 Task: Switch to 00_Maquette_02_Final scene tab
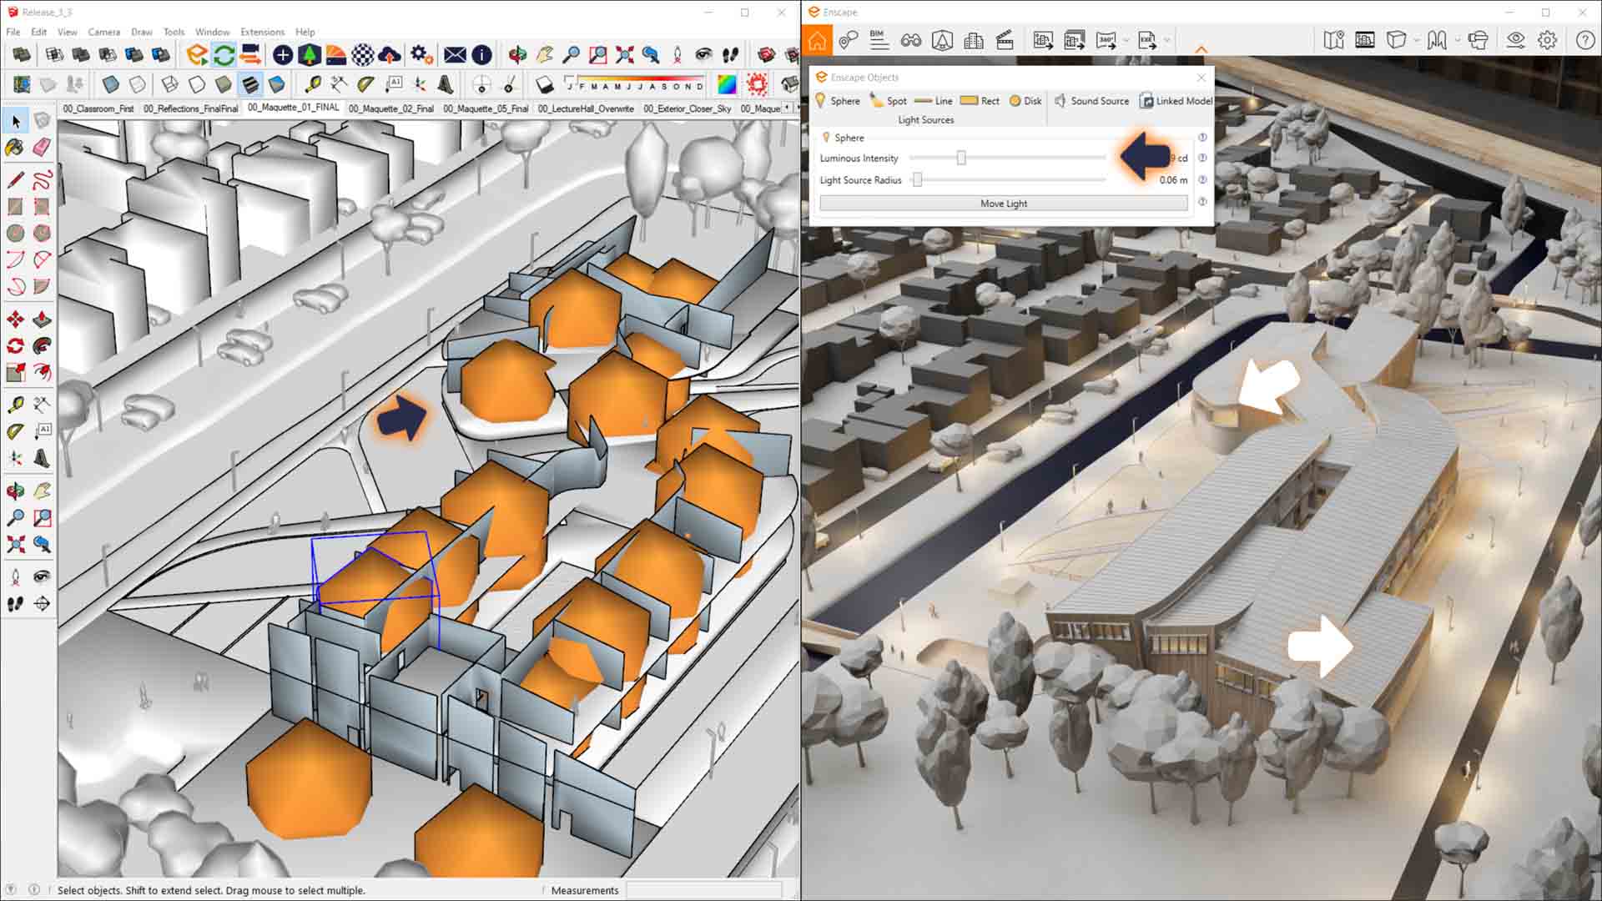[x=390, y=108]
